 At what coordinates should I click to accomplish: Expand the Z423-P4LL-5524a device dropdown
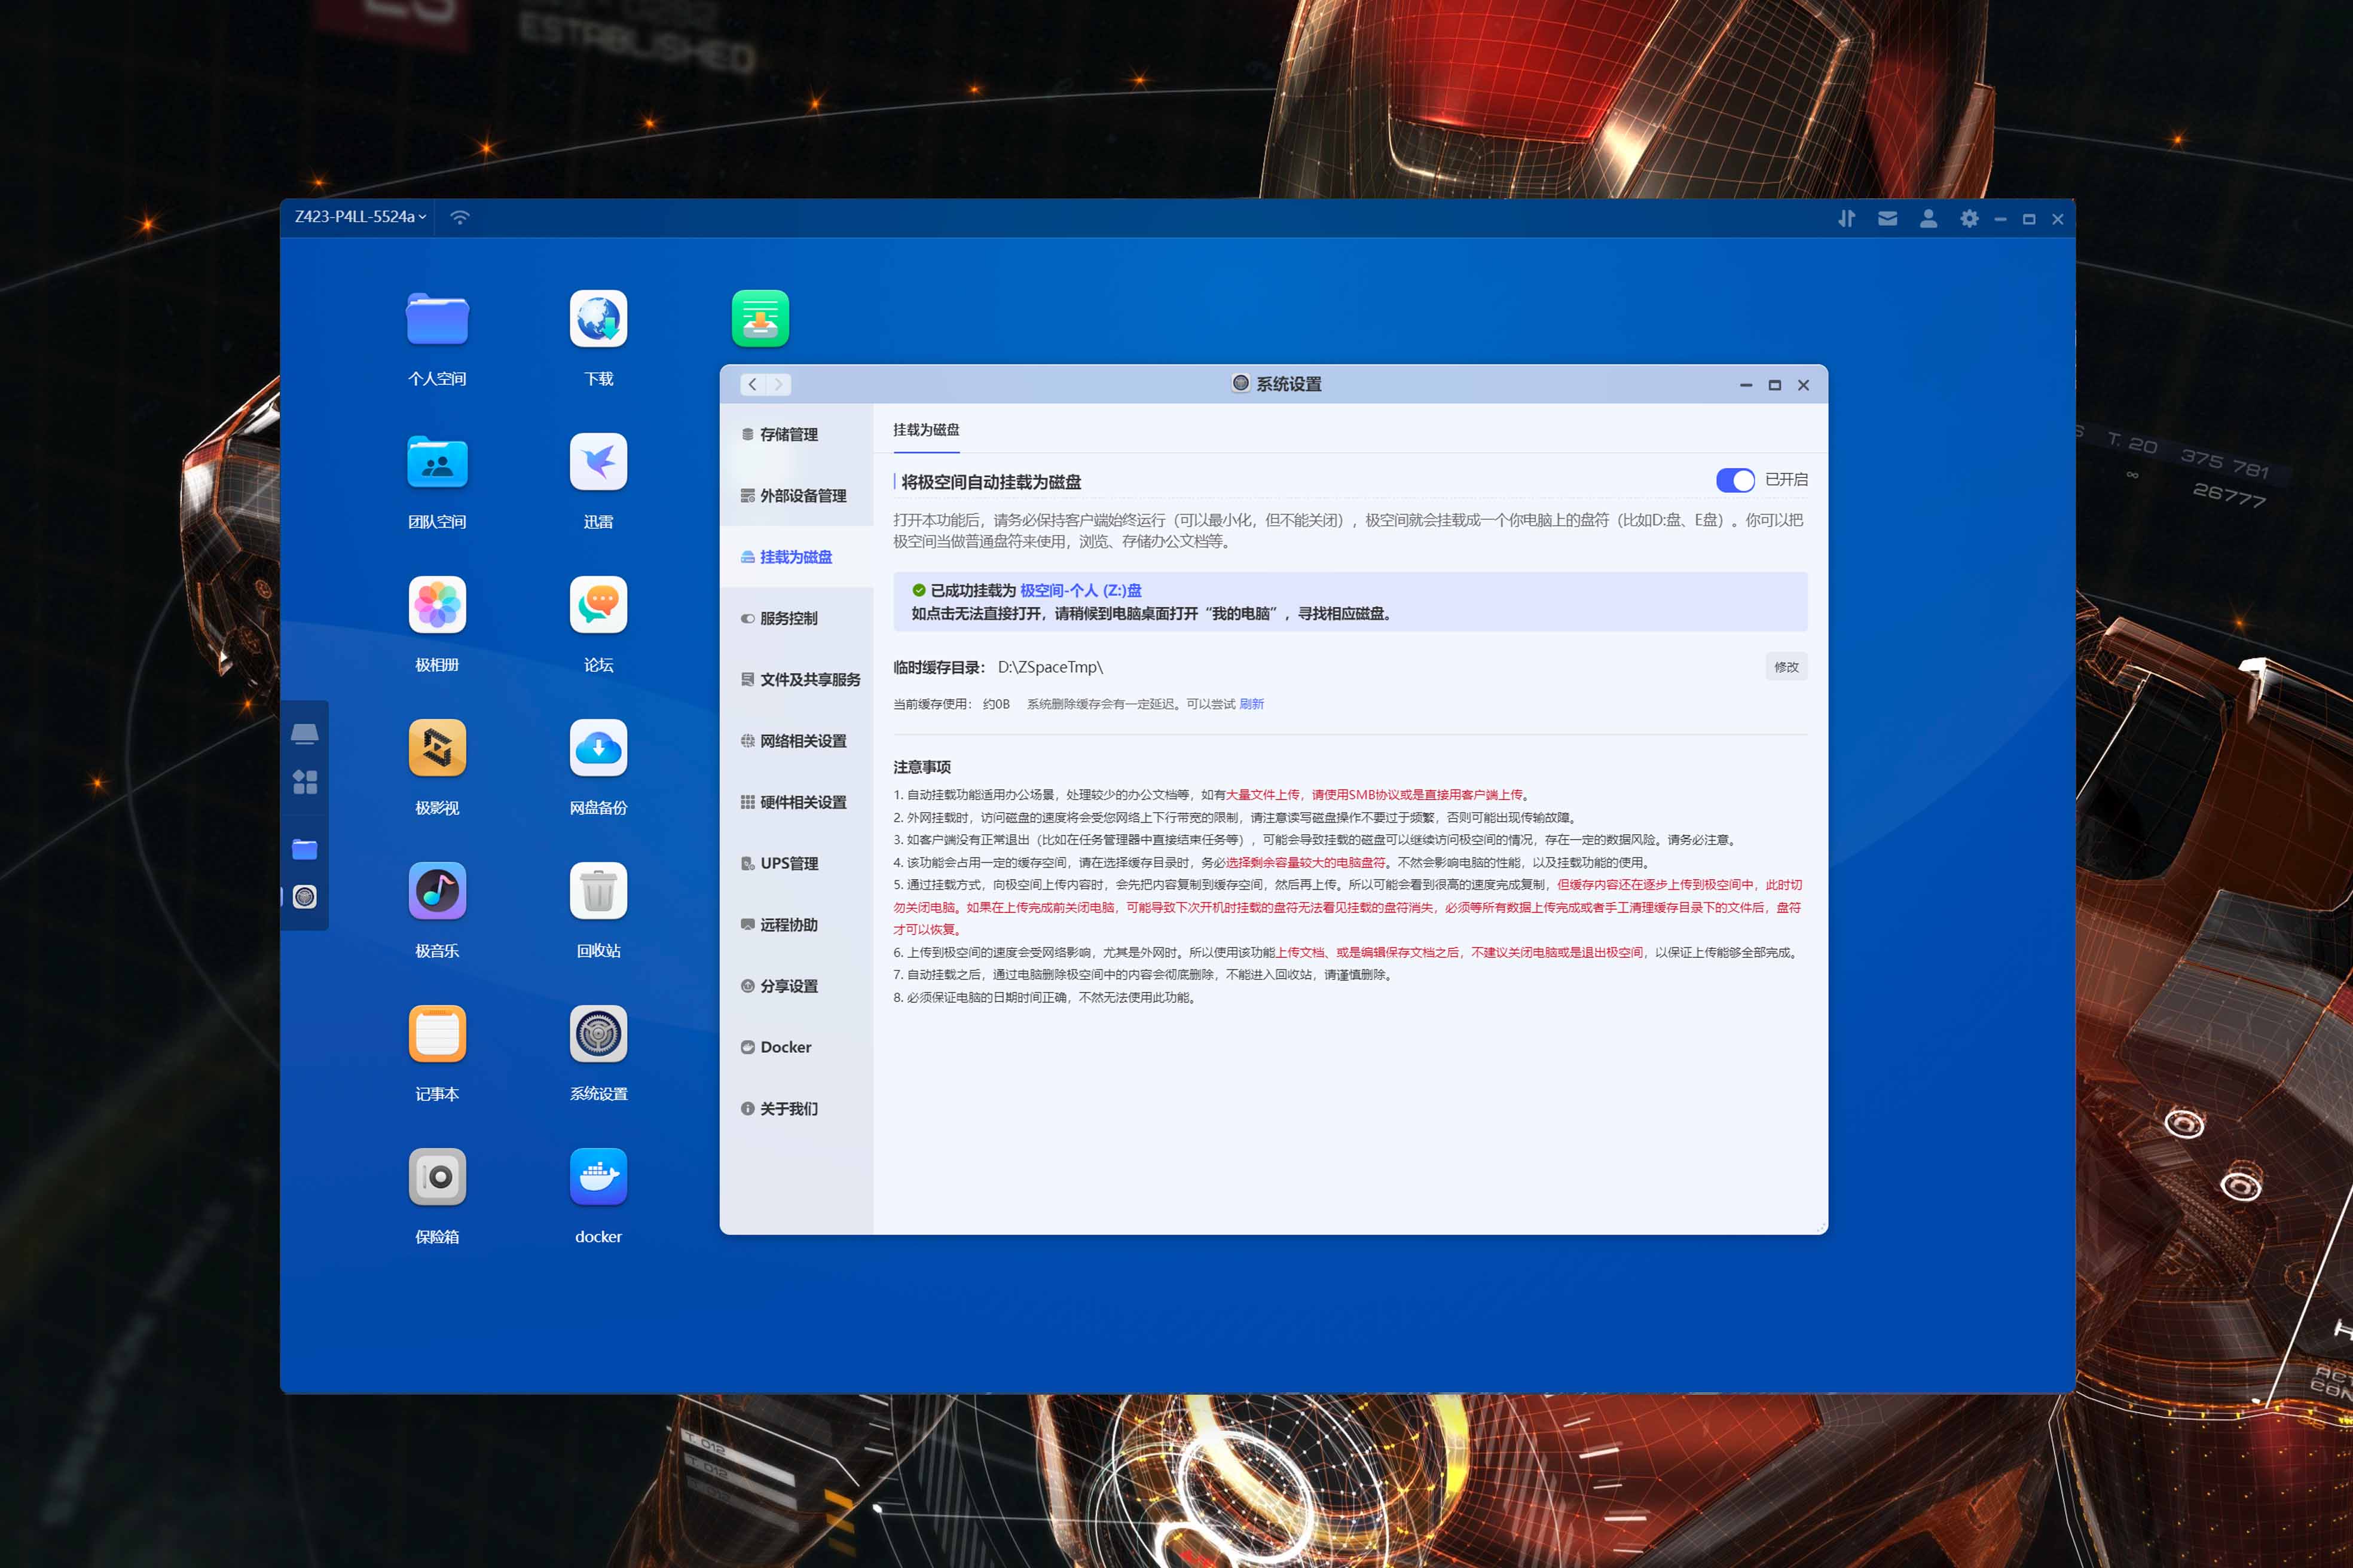click(x=360, y=217)
